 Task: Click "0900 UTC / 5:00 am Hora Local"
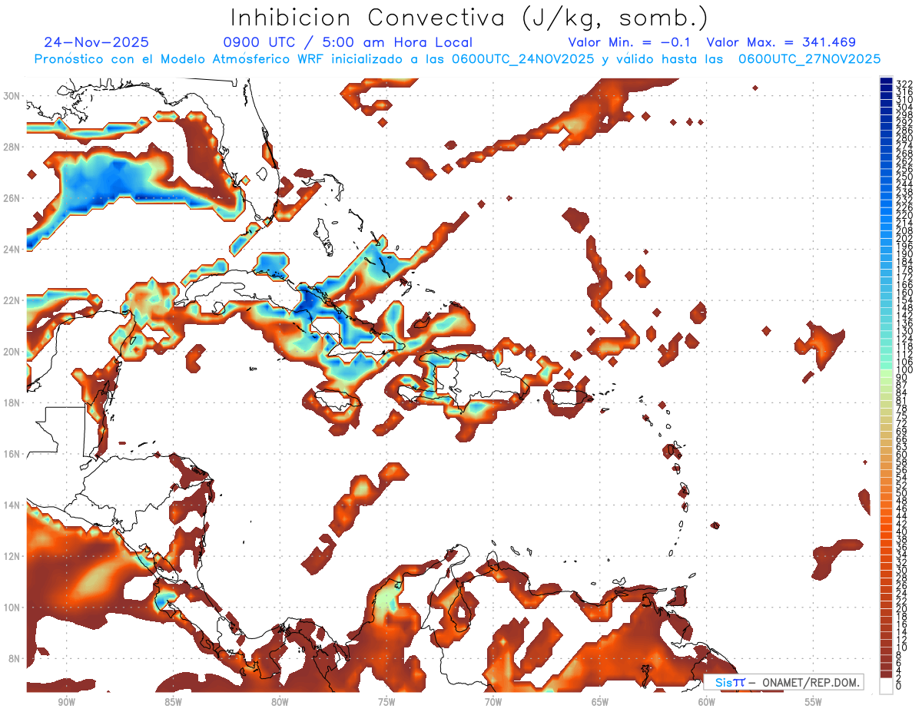click(347, 43)
